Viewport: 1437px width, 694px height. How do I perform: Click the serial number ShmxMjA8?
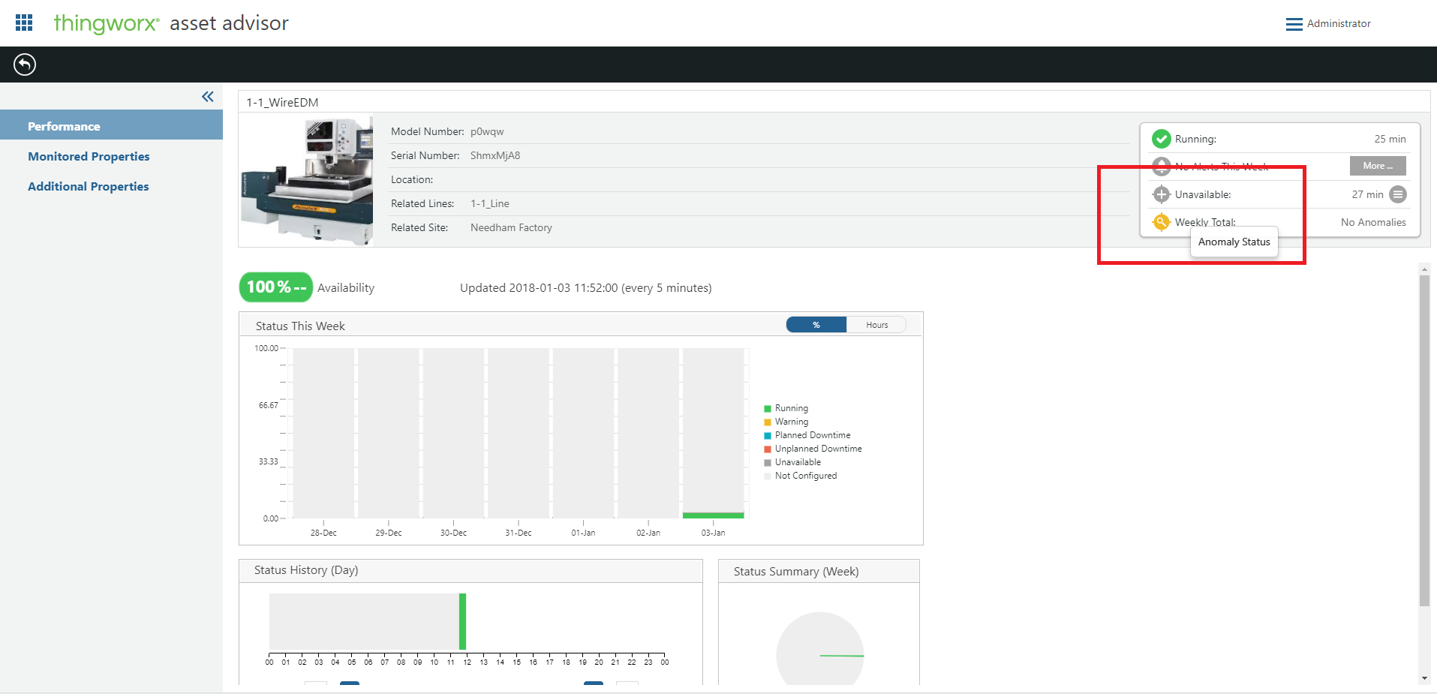pyautogui.click(x=495, y=155)
